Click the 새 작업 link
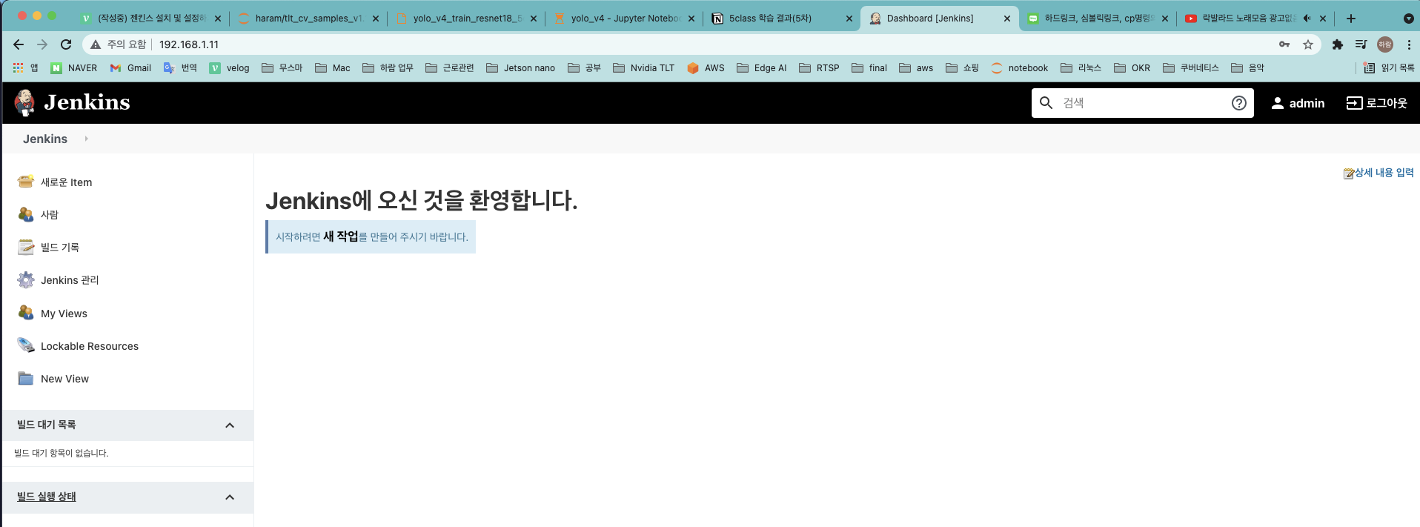The height and width of the screenshot is (527, 1420). click(341, 236)
